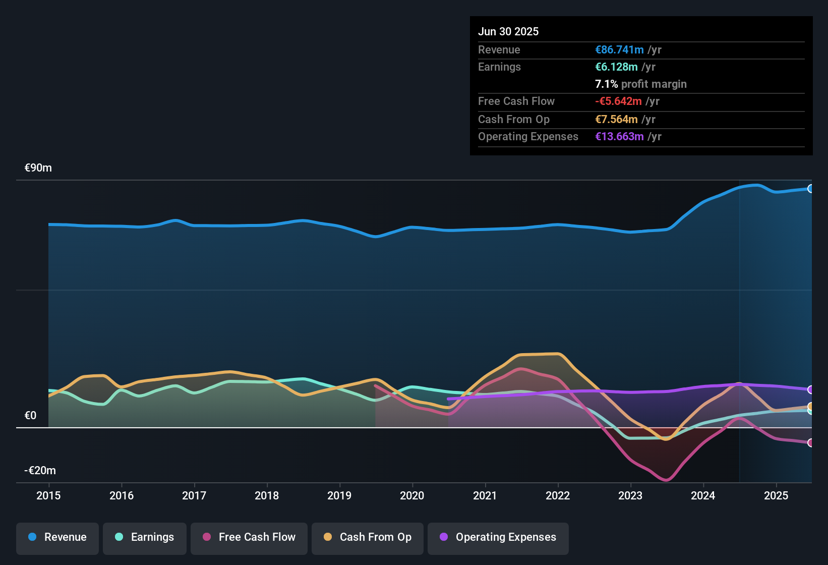The height and width of the screenshot is (565, 828).
Task: Click the €86.741m Revenue value
Action: point(619,49)
